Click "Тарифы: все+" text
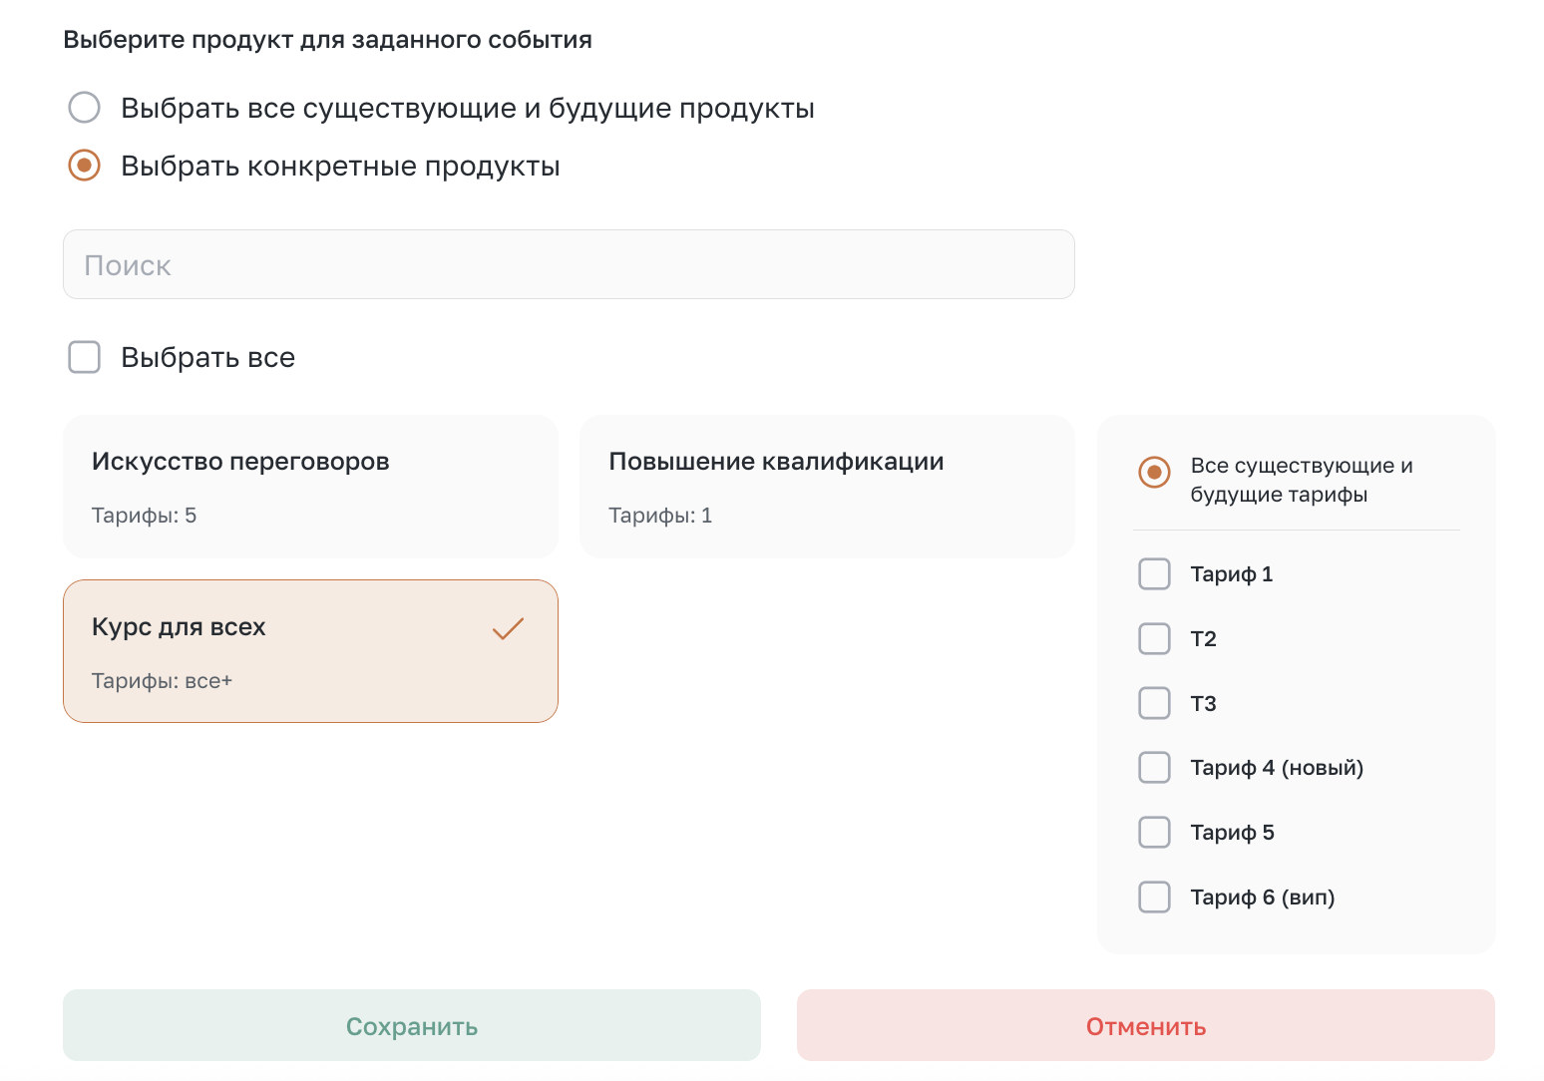Screen dimensions: 1544x1081 [162, 681]
